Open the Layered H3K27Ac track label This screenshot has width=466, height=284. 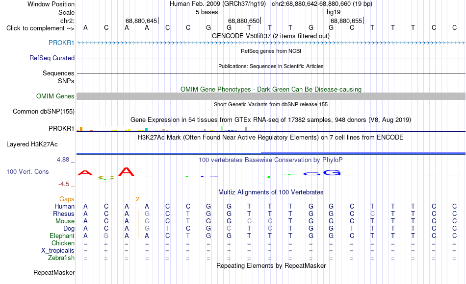click(32, 144)
